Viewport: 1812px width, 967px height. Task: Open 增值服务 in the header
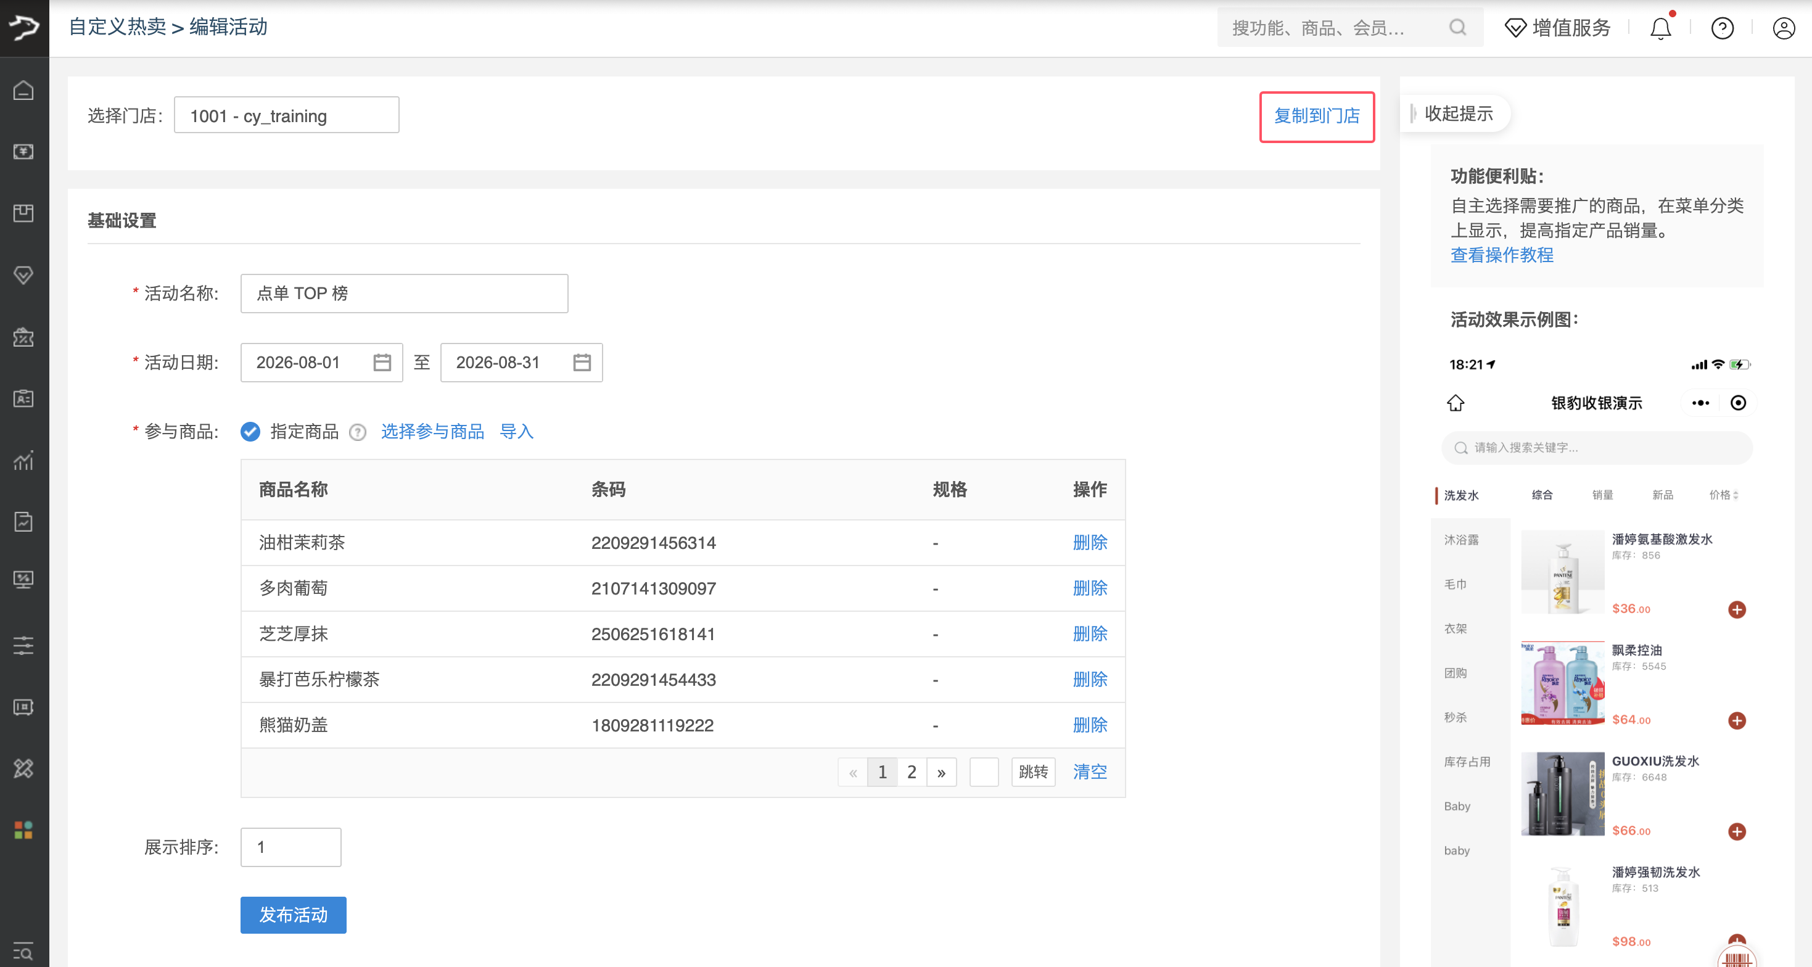(x=1557, y=28)
